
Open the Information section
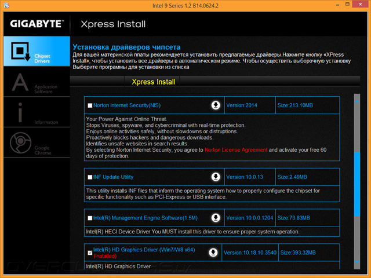[x=37, y=112]
